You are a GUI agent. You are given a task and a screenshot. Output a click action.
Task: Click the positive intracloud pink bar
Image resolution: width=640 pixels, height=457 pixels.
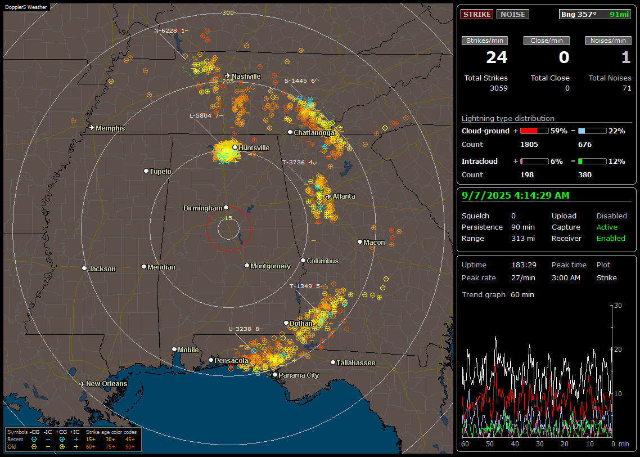point(534,162)
